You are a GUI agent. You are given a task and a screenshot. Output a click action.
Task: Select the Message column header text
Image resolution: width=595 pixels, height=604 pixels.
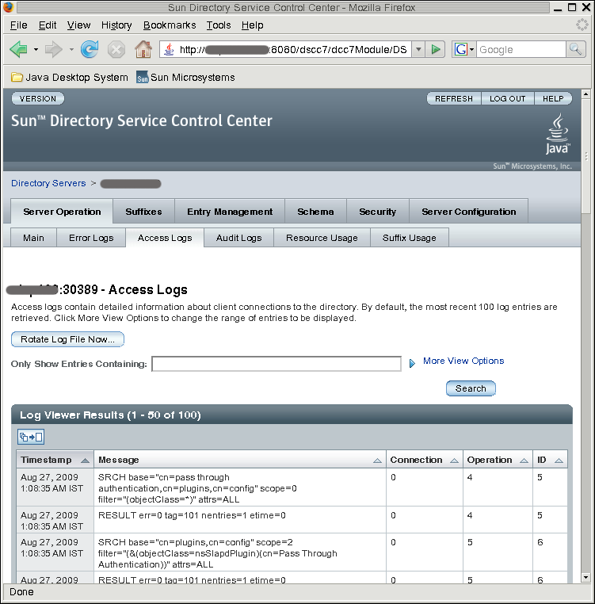coord(119,460)
